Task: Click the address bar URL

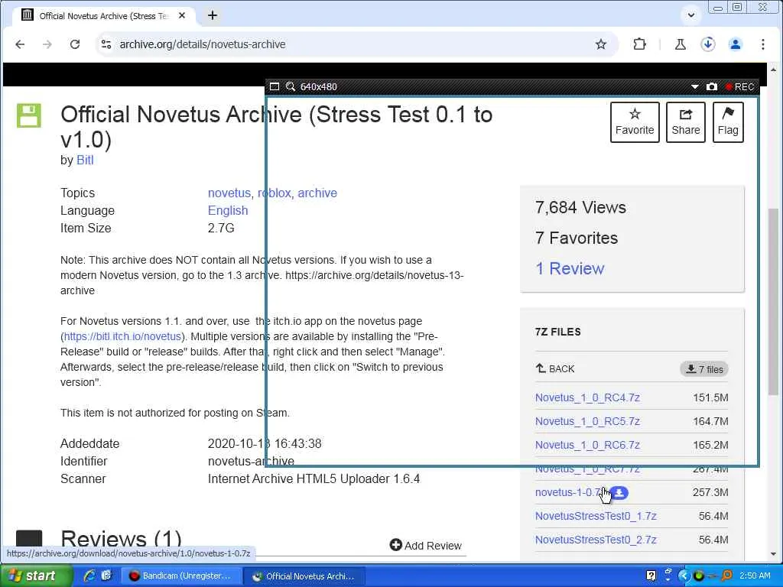Action: click(x=202, y=44)
